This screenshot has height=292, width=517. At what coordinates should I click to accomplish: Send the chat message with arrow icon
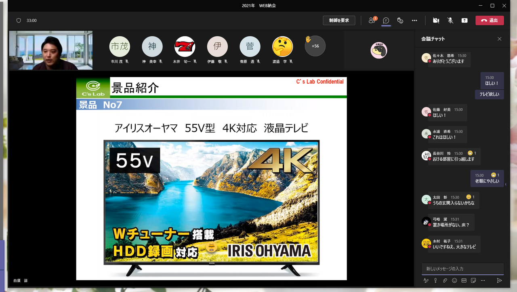pos(499,280)
